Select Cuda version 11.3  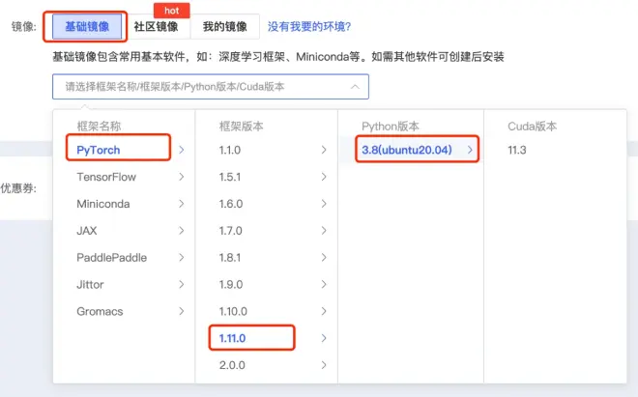517,150
